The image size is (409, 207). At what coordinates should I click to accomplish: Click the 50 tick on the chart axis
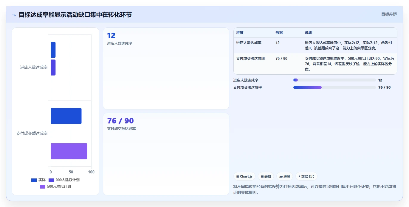pos(71,172)
